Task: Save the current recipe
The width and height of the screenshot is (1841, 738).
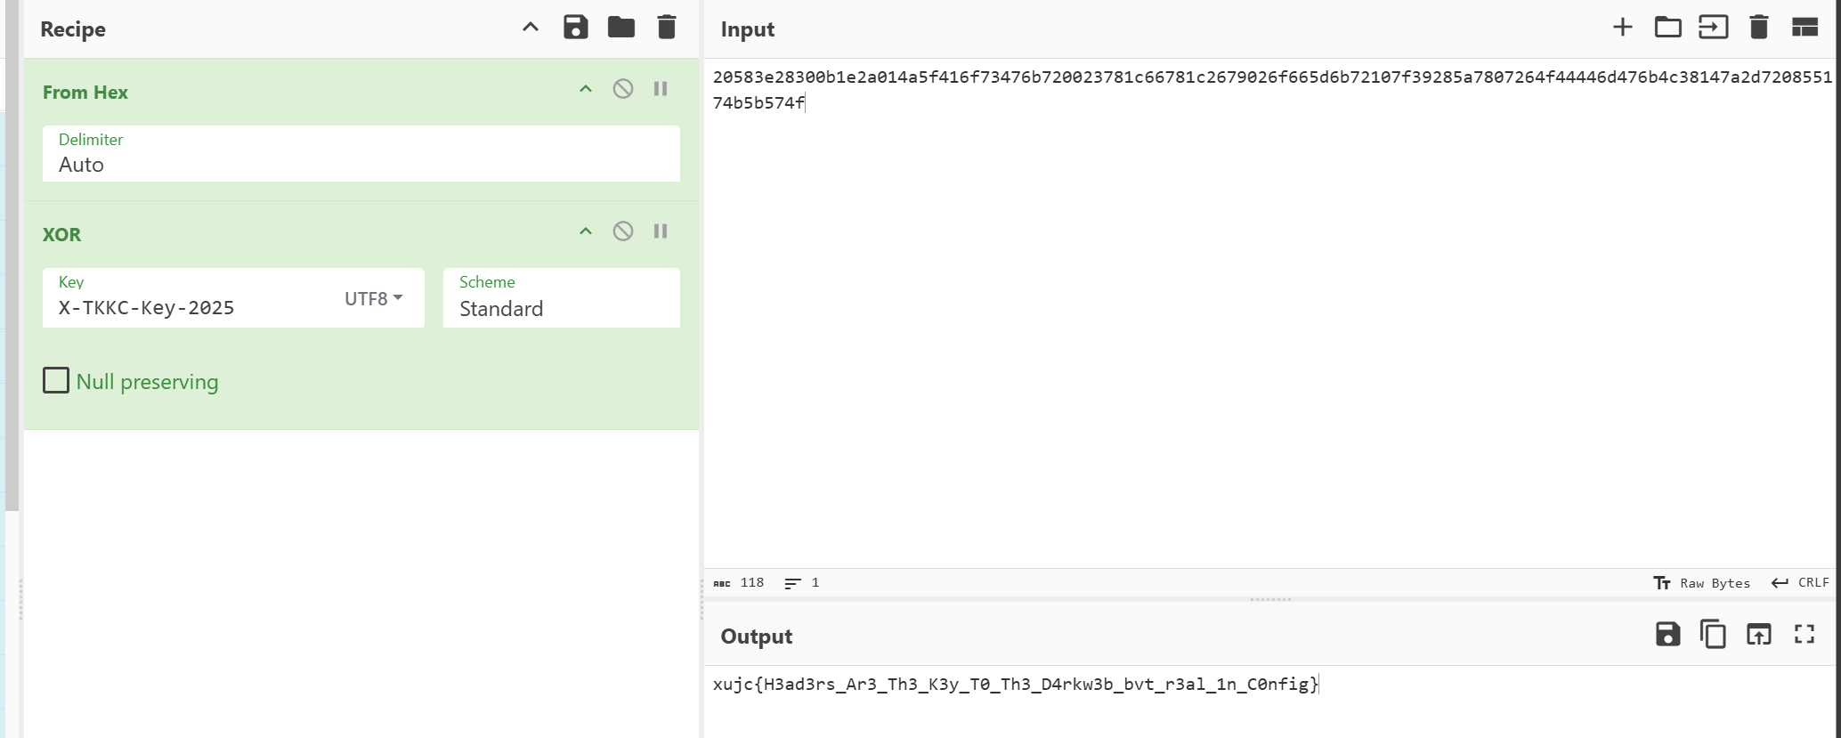Action: pyautogui.click(x=575, y=28)
